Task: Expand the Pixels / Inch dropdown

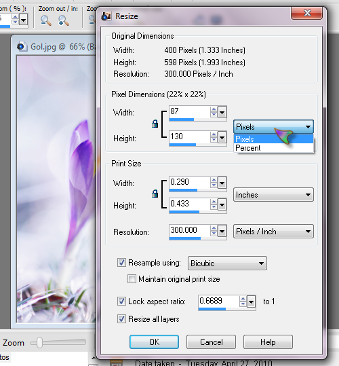Action: click(273, 232)
